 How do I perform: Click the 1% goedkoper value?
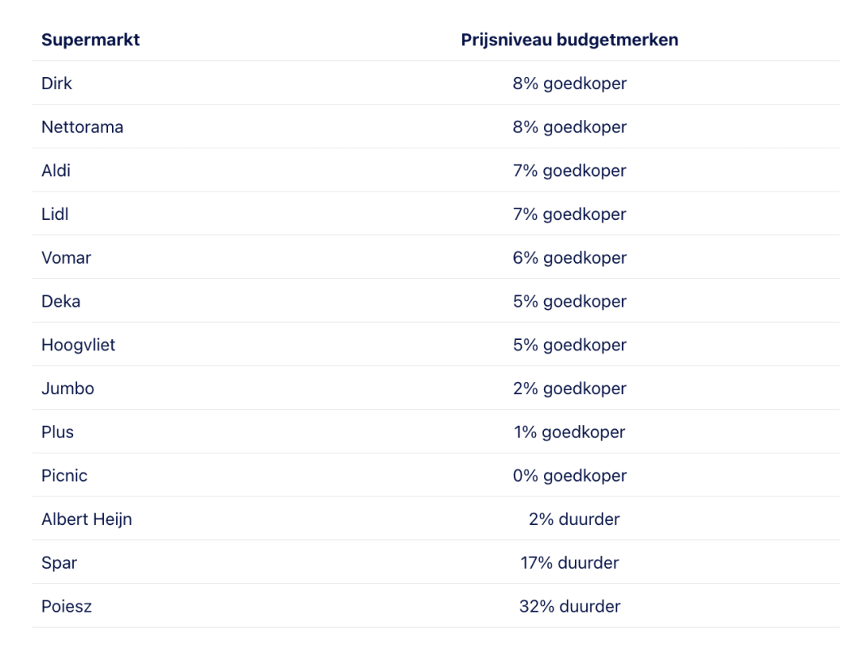click(x=569, y=432)
